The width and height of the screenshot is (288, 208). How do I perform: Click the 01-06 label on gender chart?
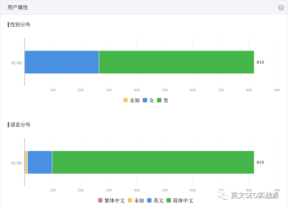coord(16,63)
